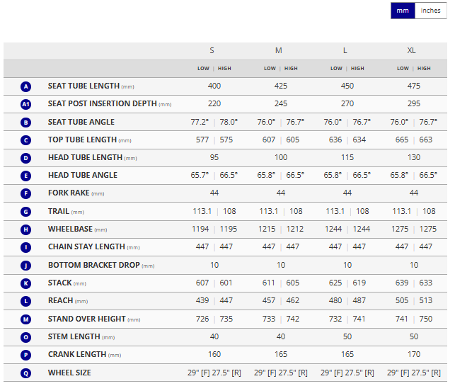Image resolution: width=455 pixels, height=386 pixels.
Task: Select the S size column header
Action: (212, 50)
